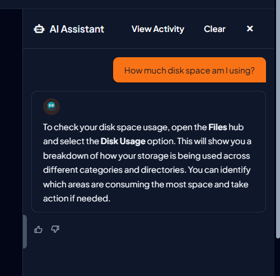
Task: Click the robot icon beside AI Assistant
Action: [39, 29]
